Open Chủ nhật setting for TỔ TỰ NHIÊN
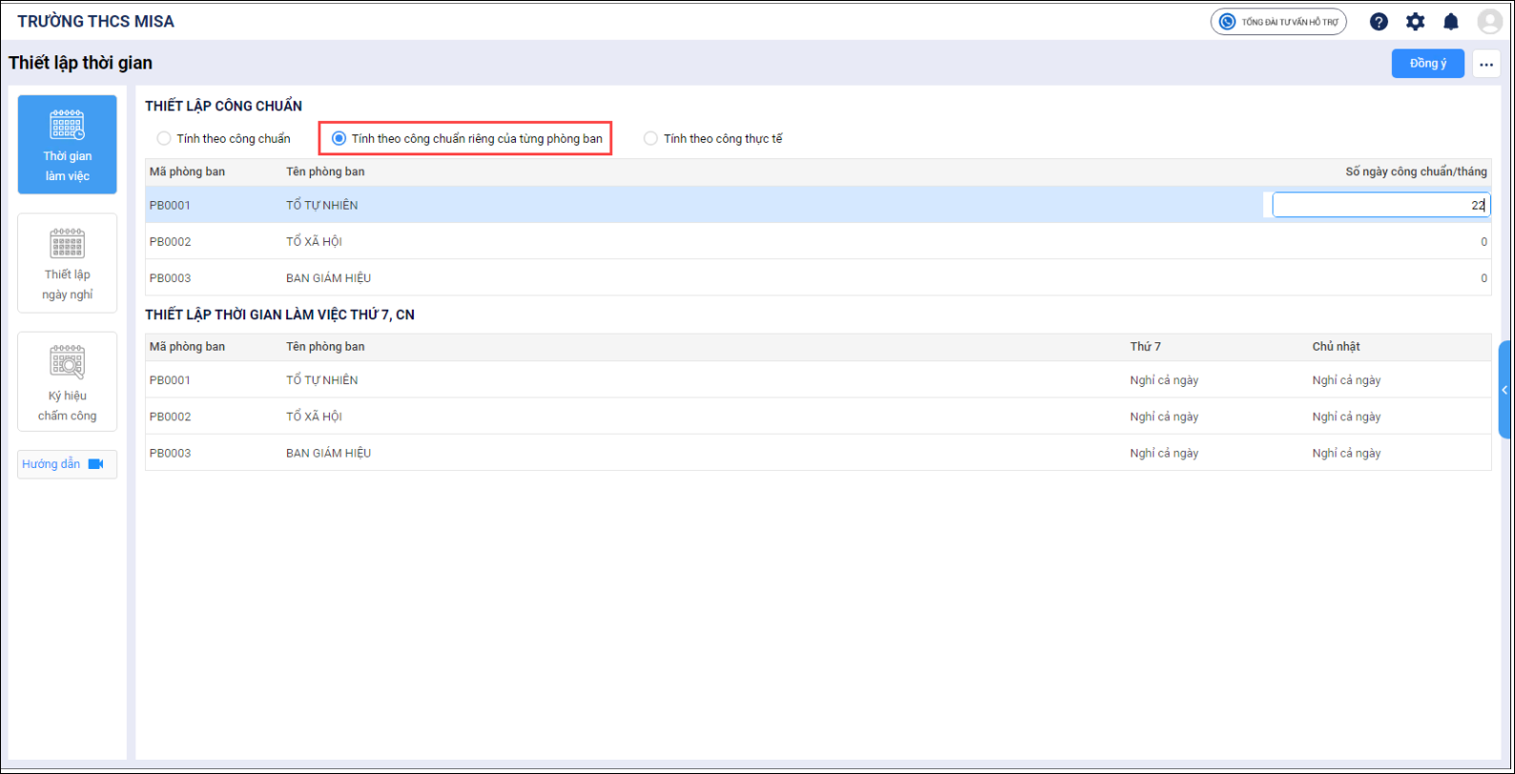 pyautogui.click(x=1346, y=380)
